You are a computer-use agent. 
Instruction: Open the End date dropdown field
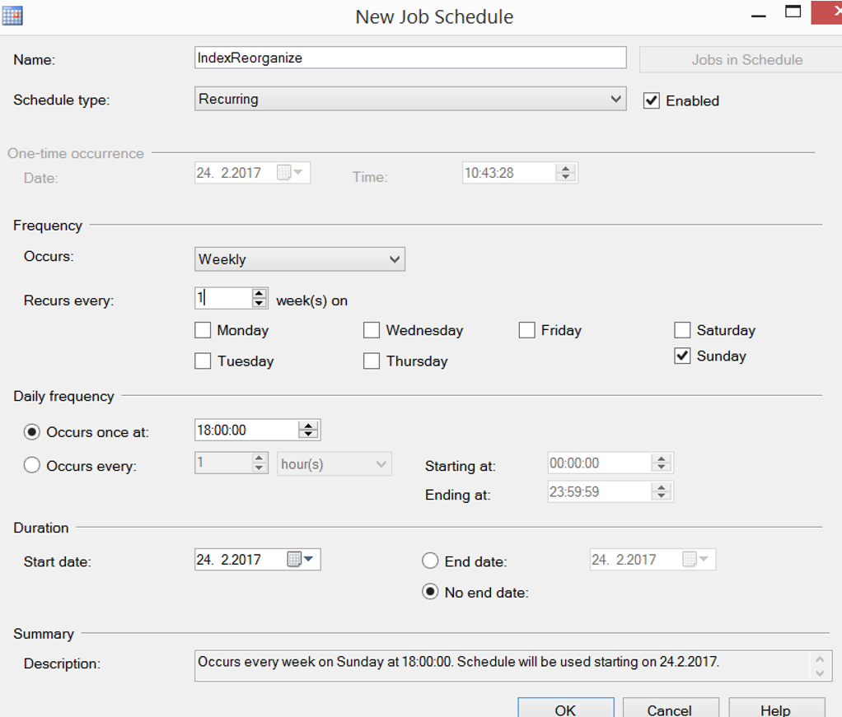(x=653, y=559)
